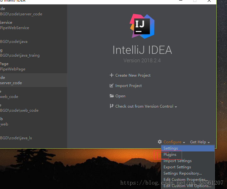The image size is (227, 189).
Task: Click the folder icon next to Open
Action: click(x=112, y=96)
